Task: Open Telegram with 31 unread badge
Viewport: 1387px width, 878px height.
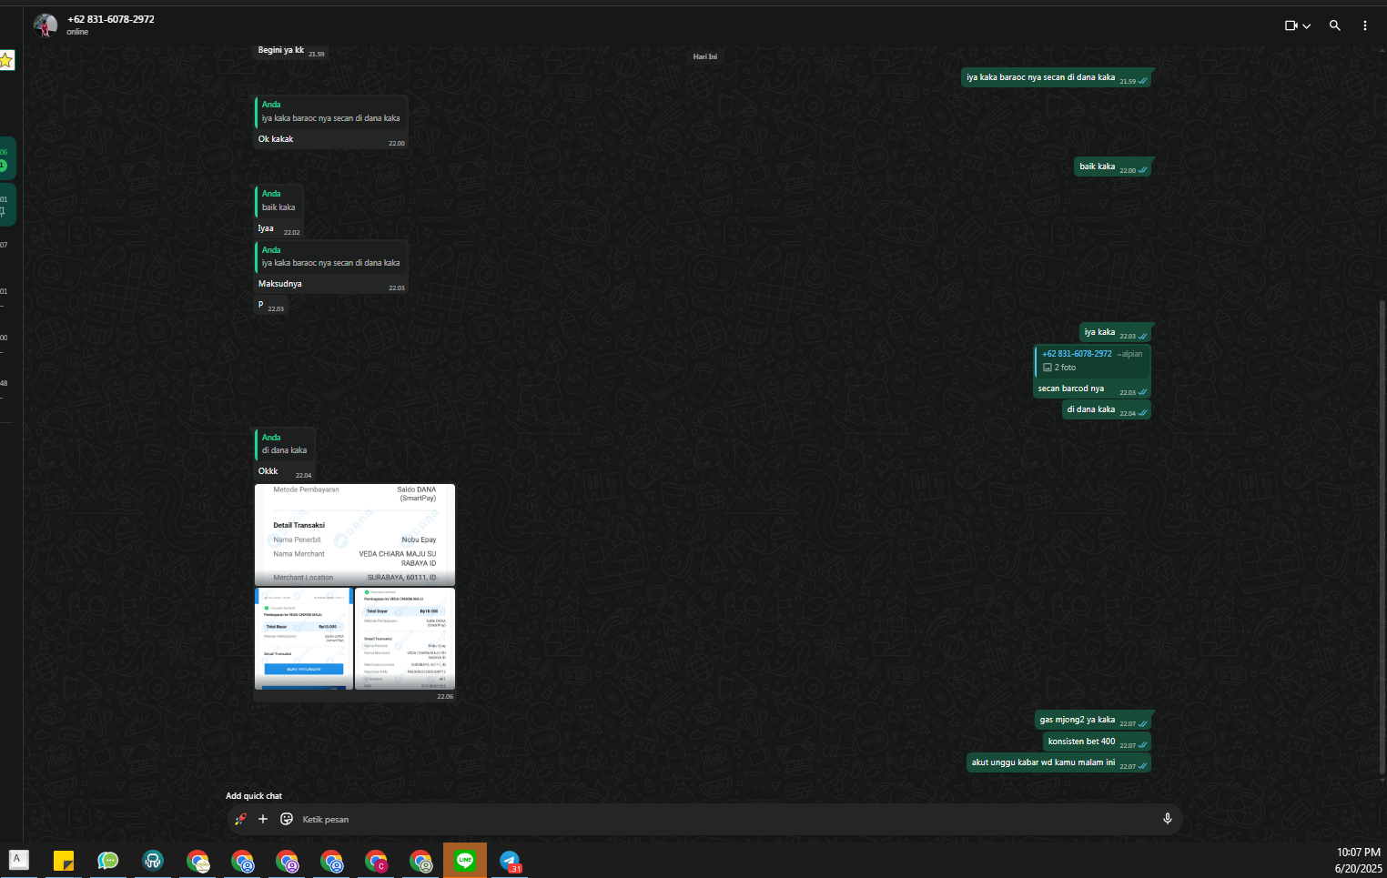Action: point(510,861)
